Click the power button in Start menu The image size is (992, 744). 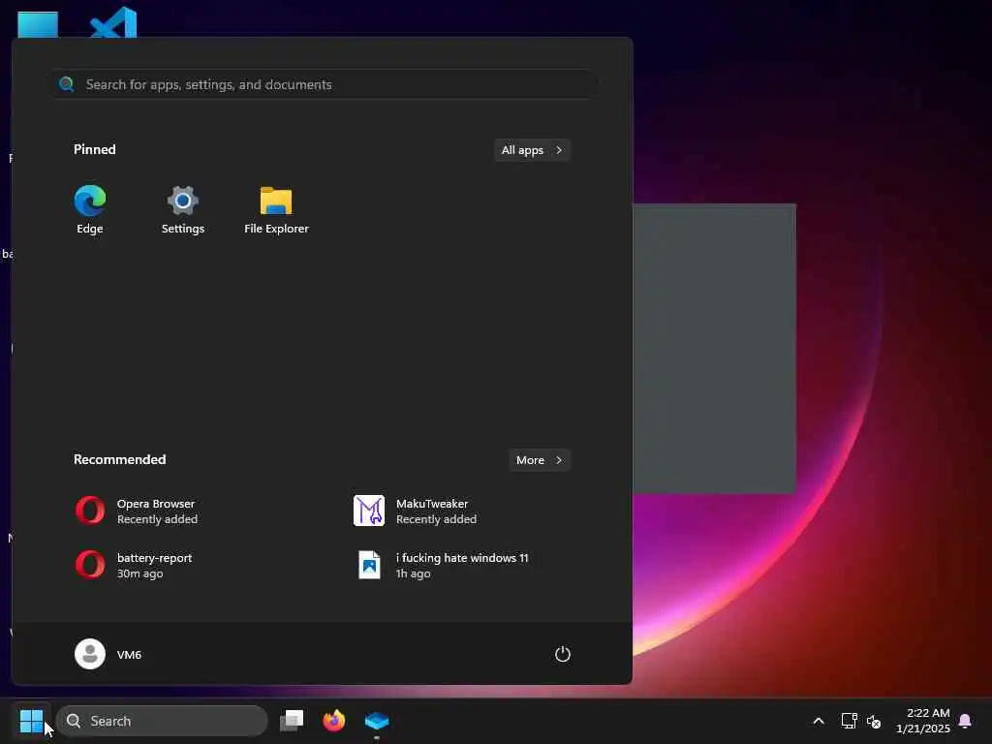click(563, 654)
